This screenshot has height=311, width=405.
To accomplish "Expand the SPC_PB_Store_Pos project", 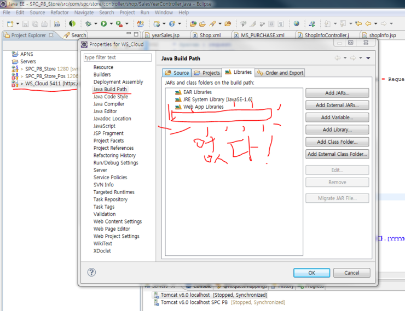I will click(22, 77).
